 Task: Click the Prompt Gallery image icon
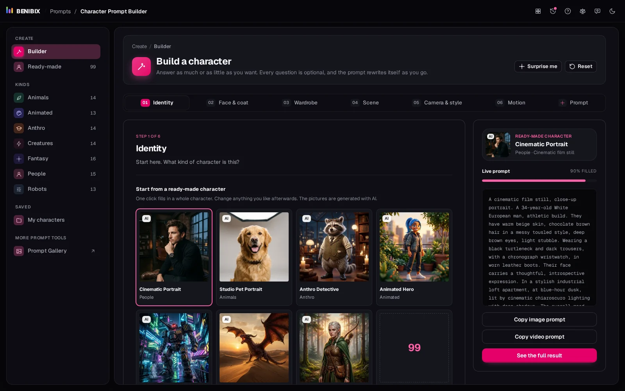pyautogui.click(x=19, y=251)
